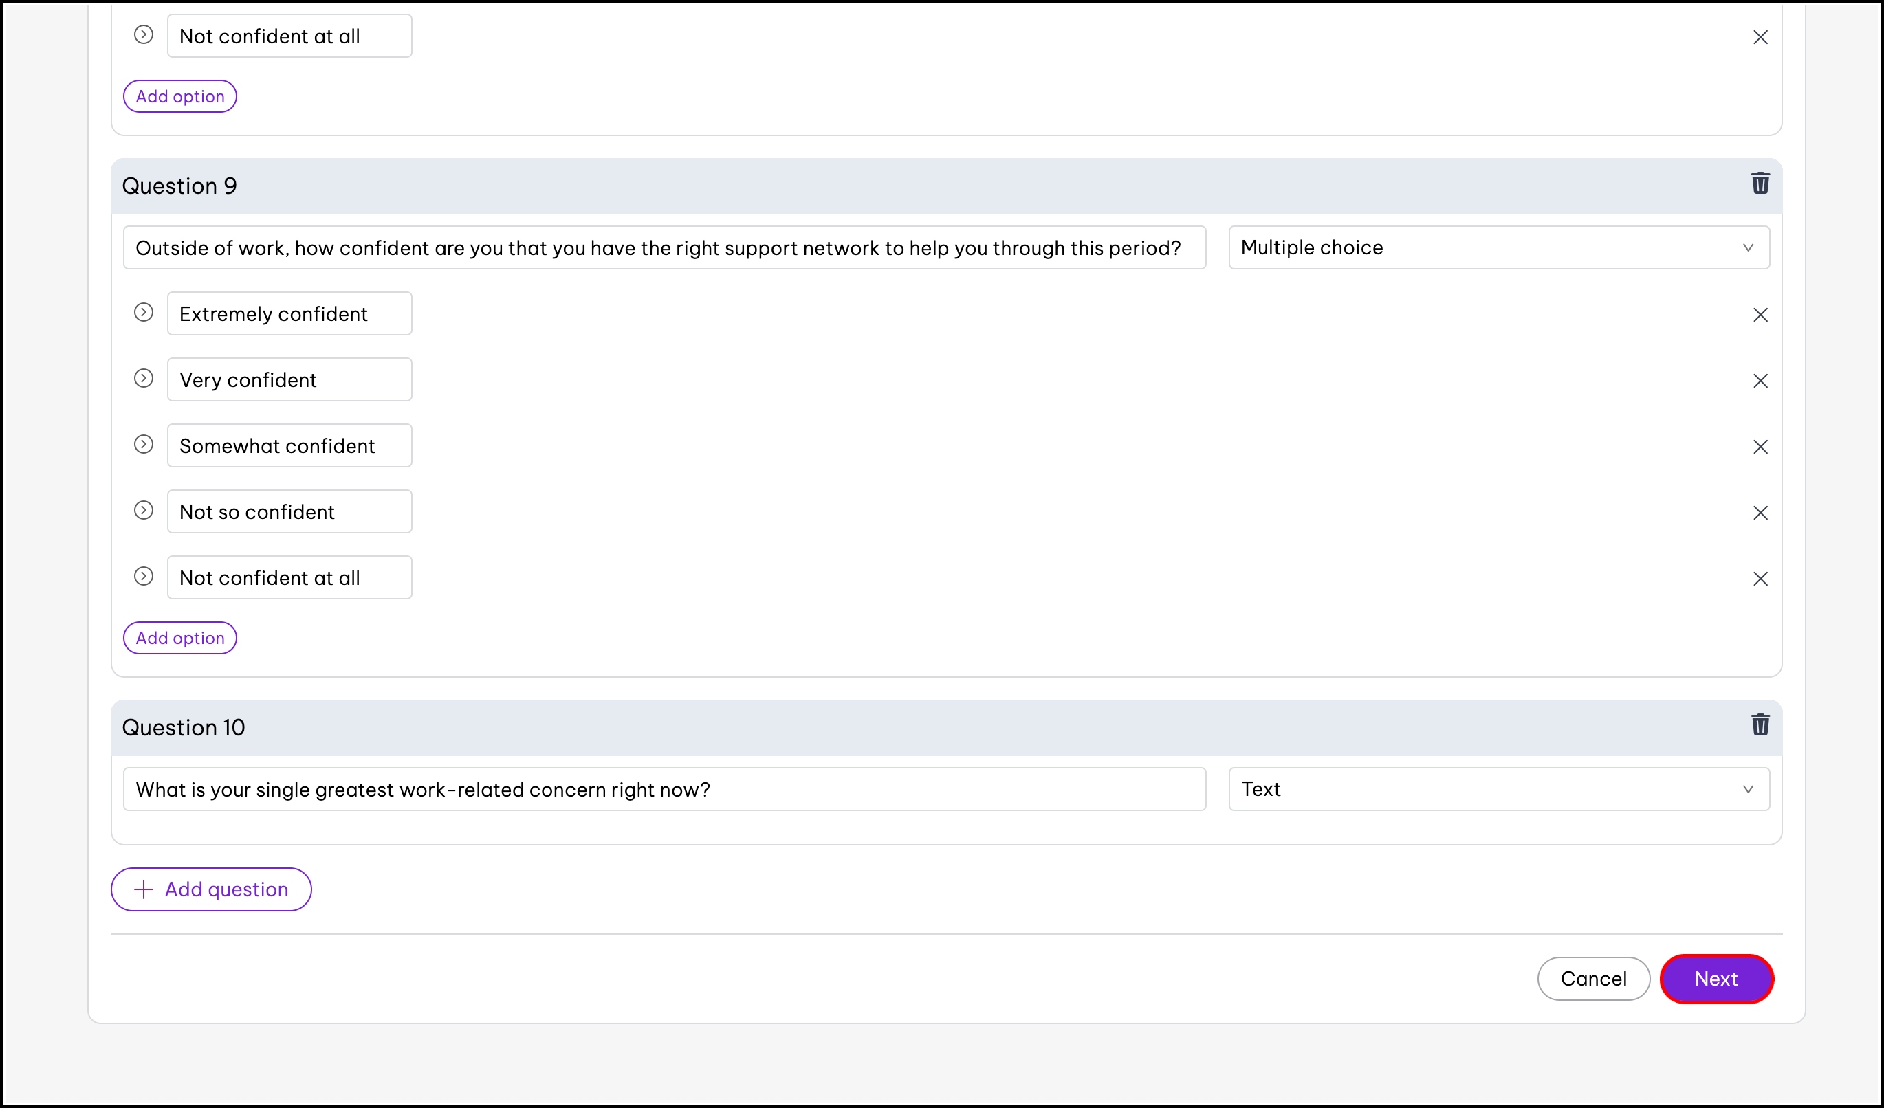Remove the 'Very confident' option
Viewport: 1884px width, 1108px height.
click(x=1760, y=381)
